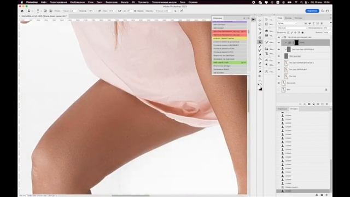
Task: Toggle ignore adjustment layers when cloning
Action: [x=175, y=11]
